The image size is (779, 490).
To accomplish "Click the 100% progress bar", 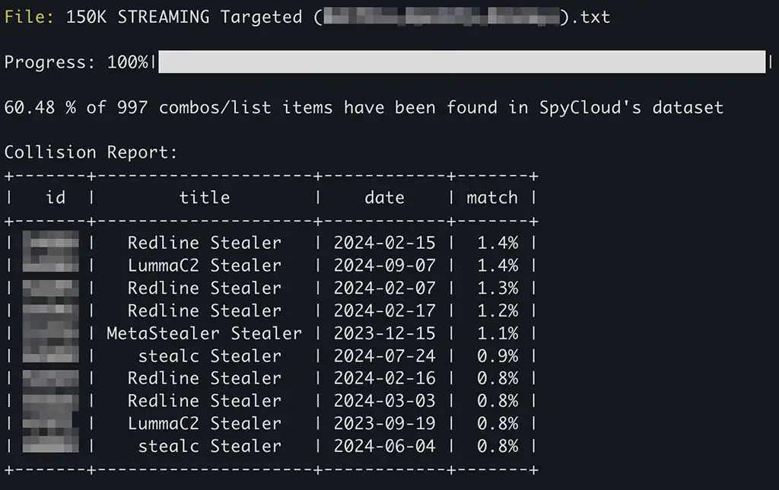I will [461, 62].
